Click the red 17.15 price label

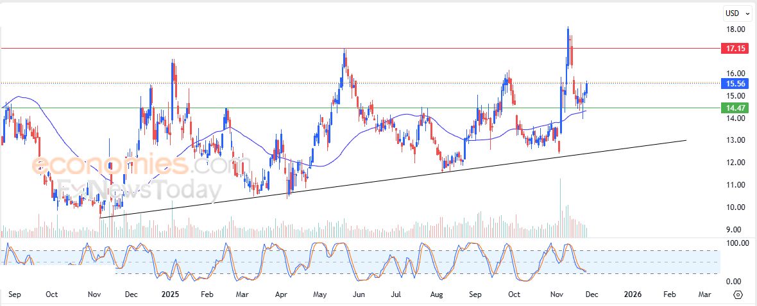tap(735, 49)
